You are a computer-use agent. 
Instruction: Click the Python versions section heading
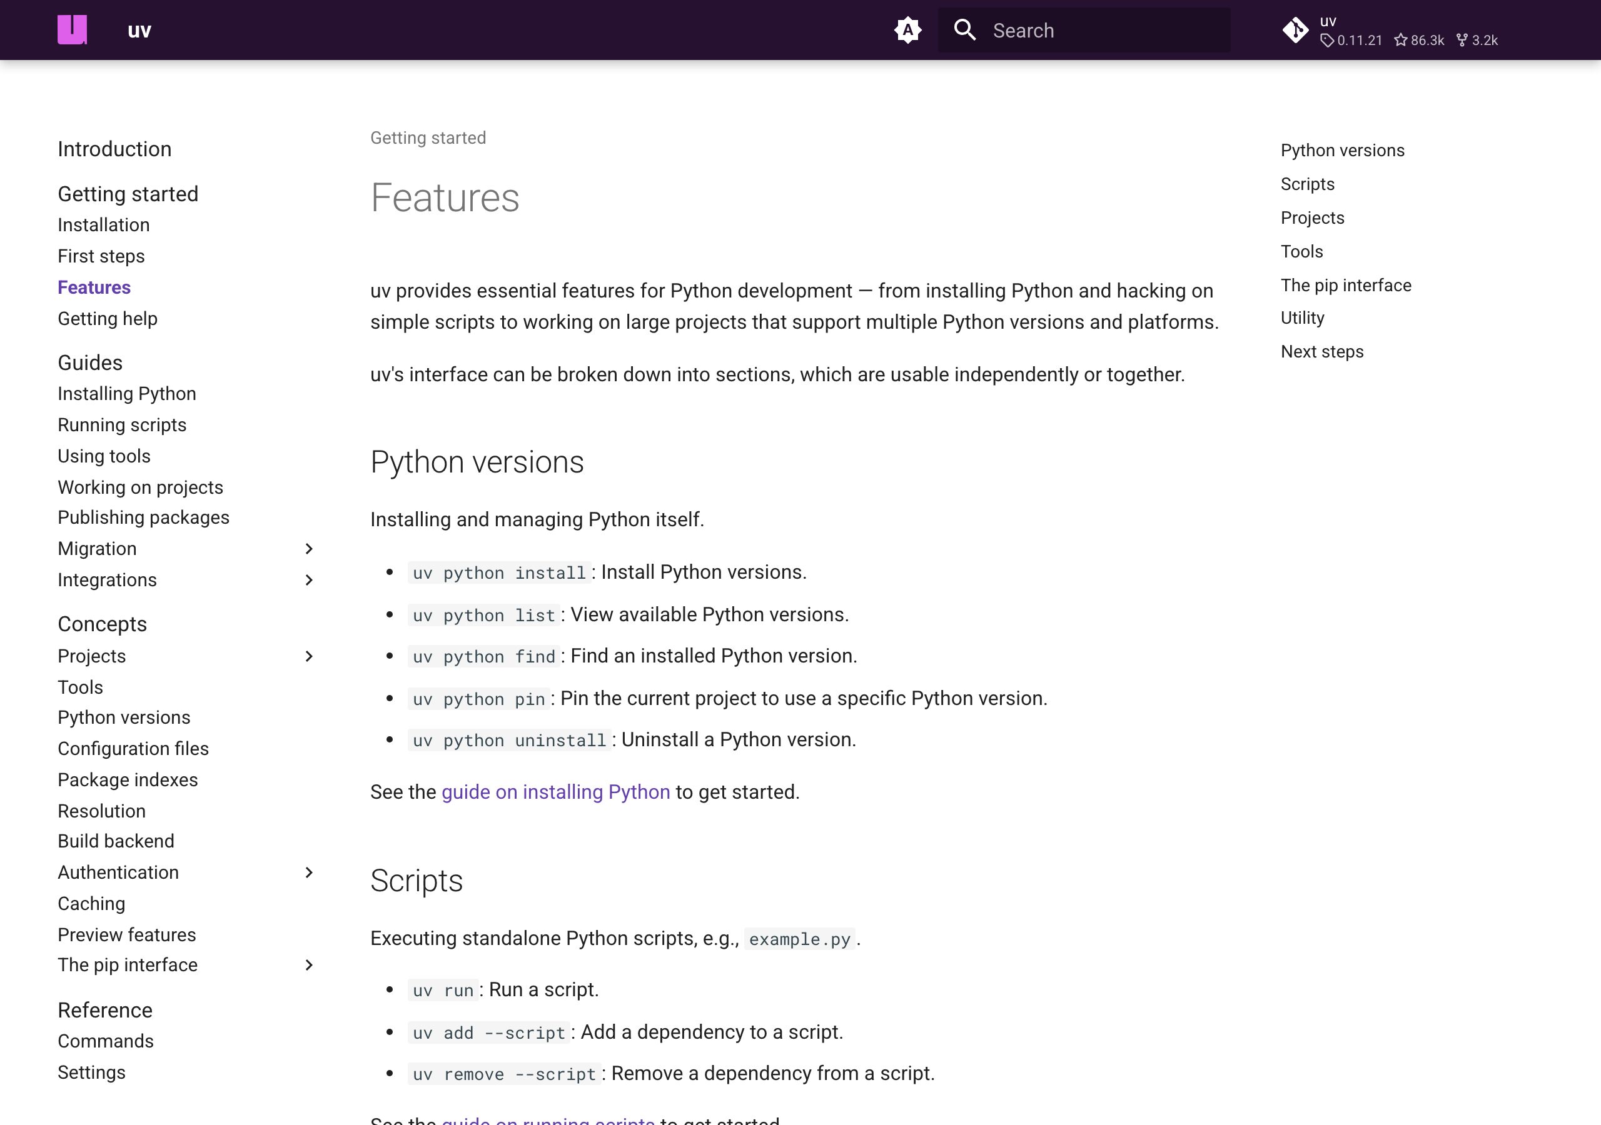477,462
